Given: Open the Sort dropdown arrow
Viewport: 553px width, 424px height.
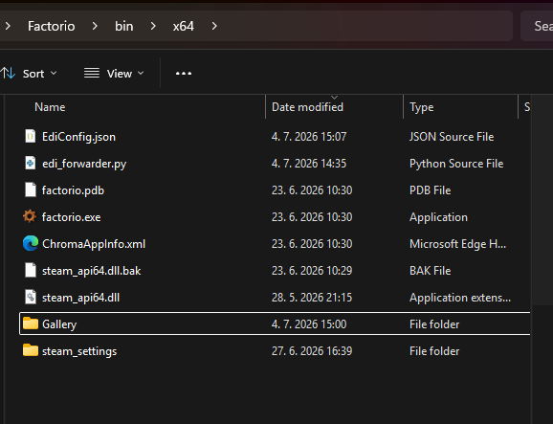Looking at the screenshot, I should tap(54, 73).
